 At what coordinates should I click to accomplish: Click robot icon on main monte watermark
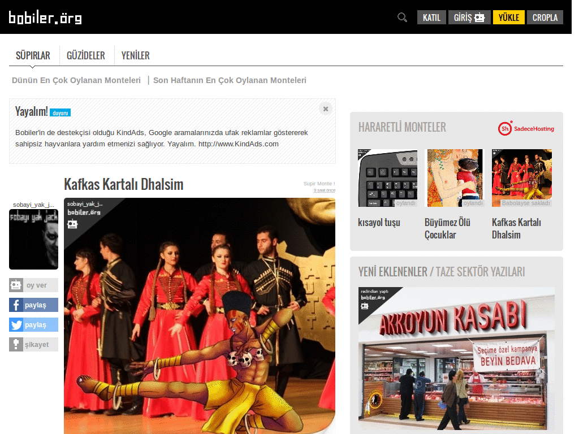[x=72, y=224]
